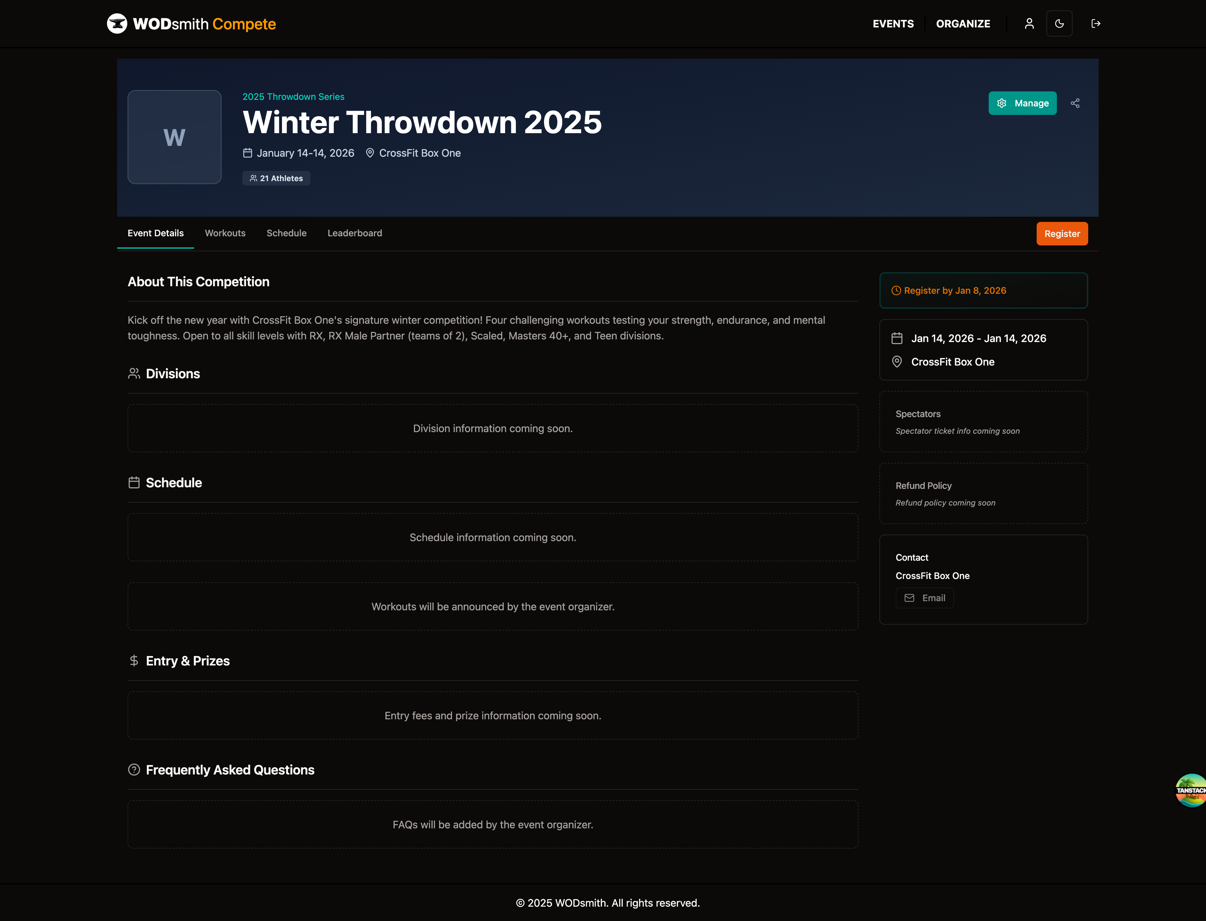This screenshot has height=921, width=1206.
Task: Click the orange Register button
Action: (x=1062, y=234)
